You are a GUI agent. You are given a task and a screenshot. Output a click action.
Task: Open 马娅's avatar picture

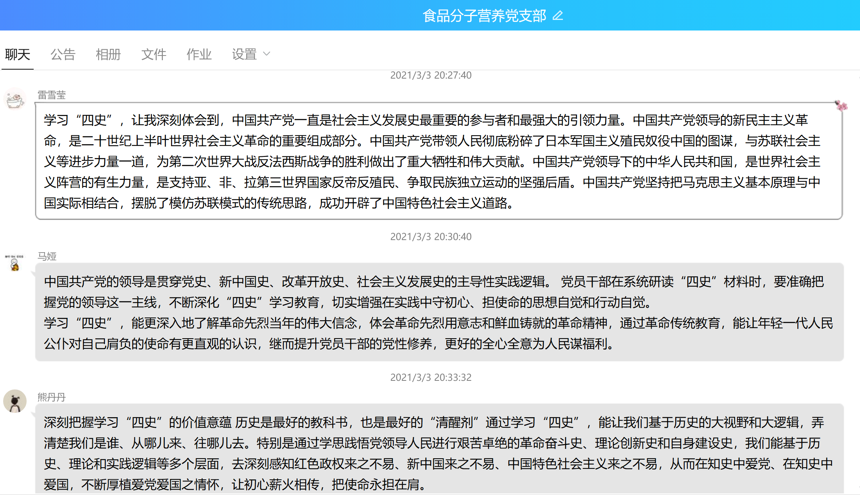[15, 263]
